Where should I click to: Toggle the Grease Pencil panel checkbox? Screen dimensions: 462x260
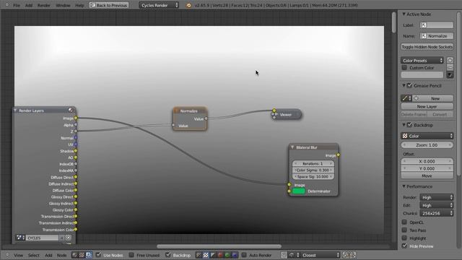coord(409,85)
